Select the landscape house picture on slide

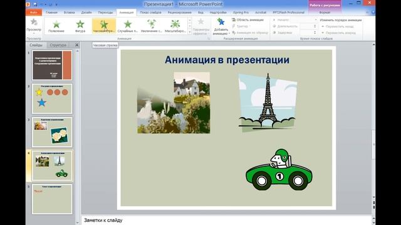(x=174, y=102)
